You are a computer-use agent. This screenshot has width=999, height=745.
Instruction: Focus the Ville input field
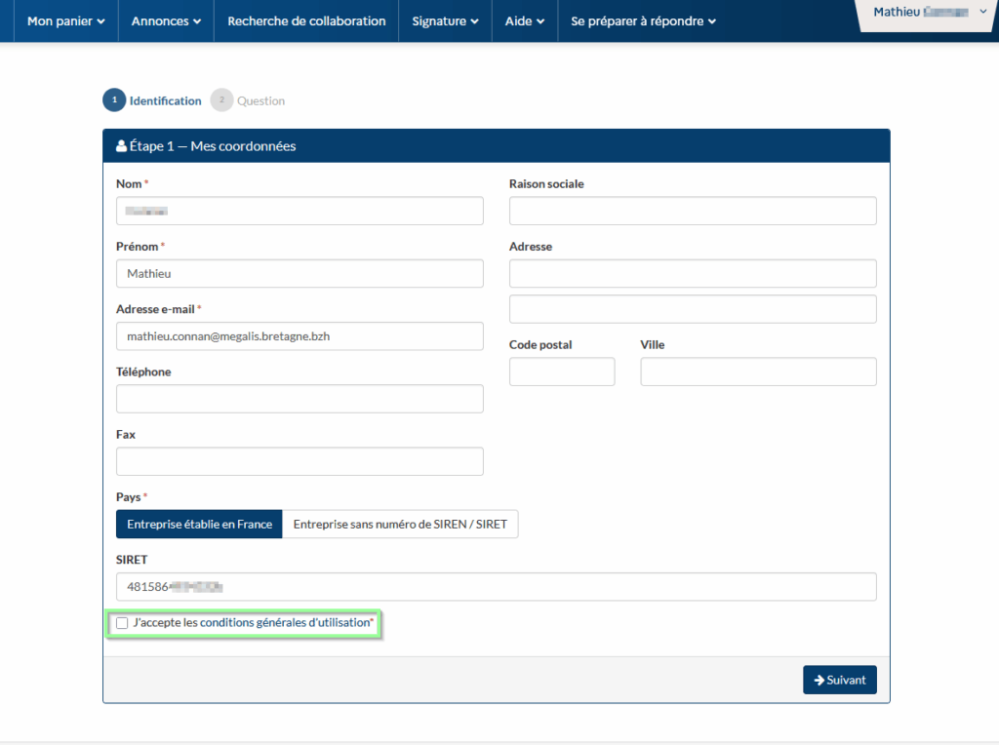[758, 372]
